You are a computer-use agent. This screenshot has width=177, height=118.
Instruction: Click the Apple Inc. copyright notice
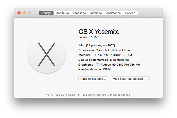(76, 95)
